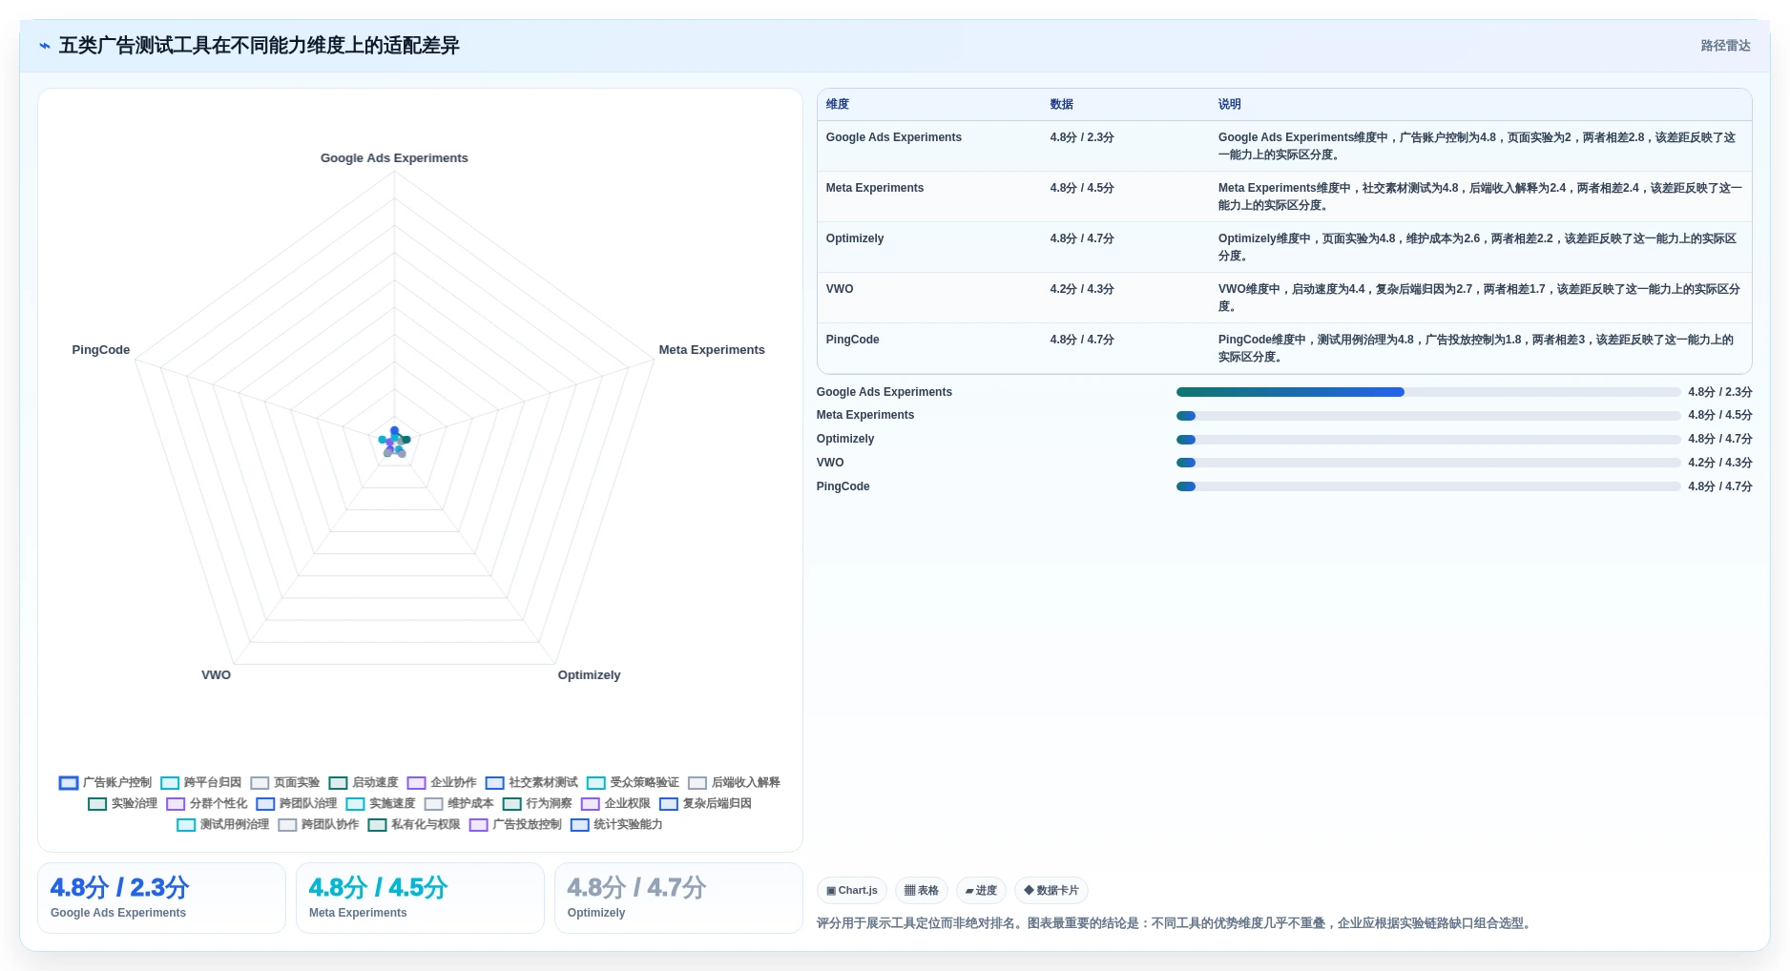Toggle the 企业协作 legend entry
This screenshot has height=971, width=1790.
tap(442, 782)
